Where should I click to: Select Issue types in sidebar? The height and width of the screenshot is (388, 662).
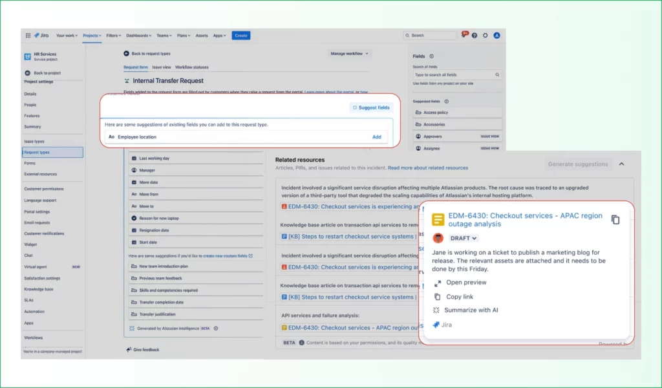[x=34, y=142]
